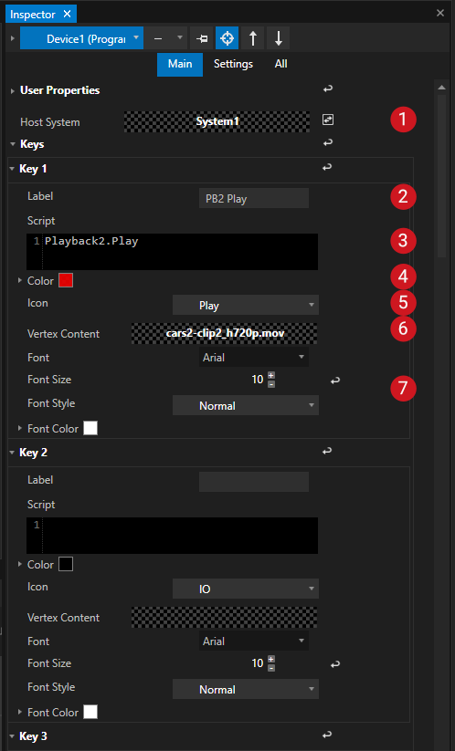Toggle the crosshair target icon in toolbar
Image resolution: width=455 pixels, height=751 pixels.
coord(227,38)
